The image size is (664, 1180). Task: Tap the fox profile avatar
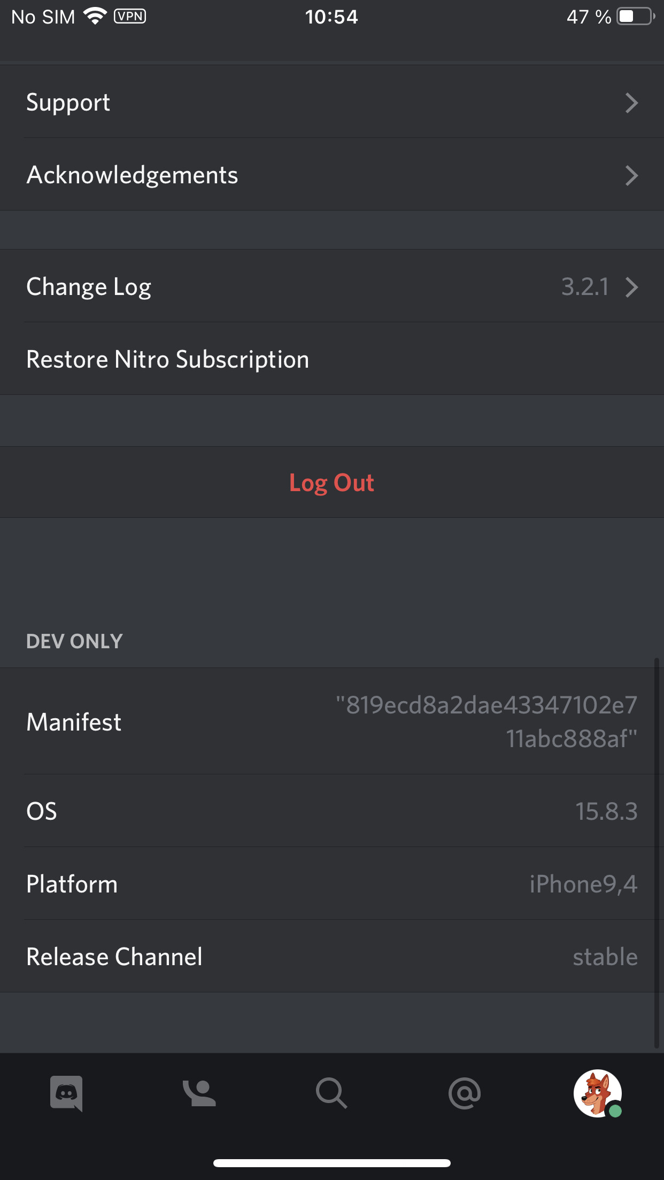(597, 1093)
